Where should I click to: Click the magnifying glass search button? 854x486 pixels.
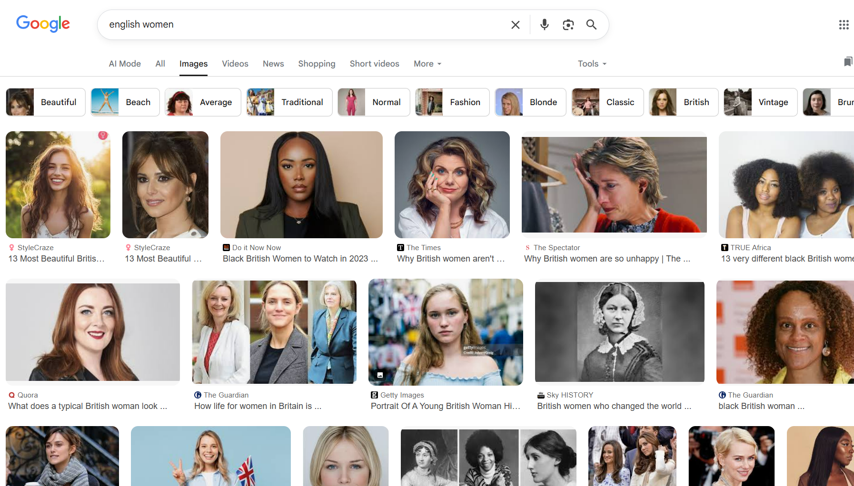[x=591, y=25]
